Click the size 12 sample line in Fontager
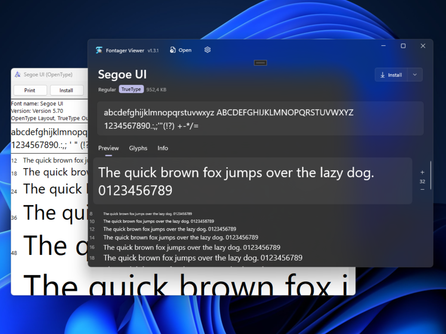446x334 pixels. 169,229
